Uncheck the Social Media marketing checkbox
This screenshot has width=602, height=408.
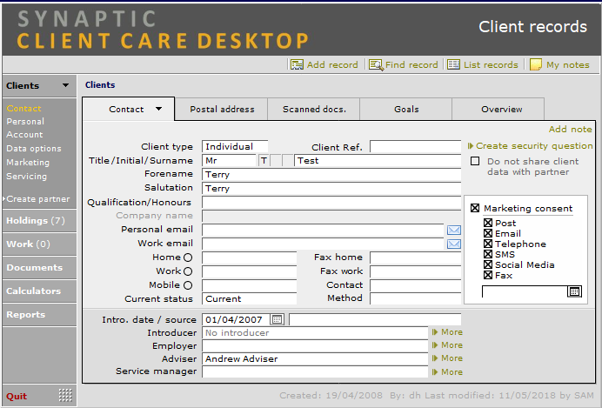click(488, 264)
